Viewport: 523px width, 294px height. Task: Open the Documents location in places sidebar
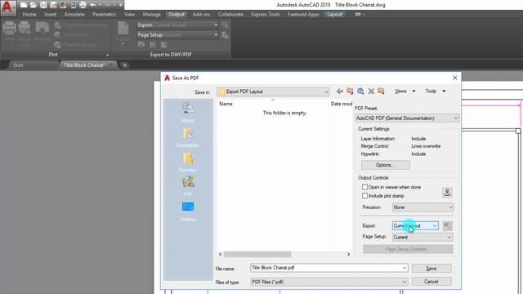coord(188,137)
